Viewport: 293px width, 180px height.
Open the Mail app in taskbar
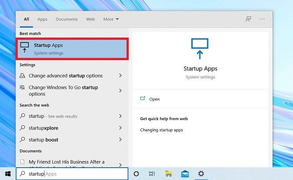(185, 174)
